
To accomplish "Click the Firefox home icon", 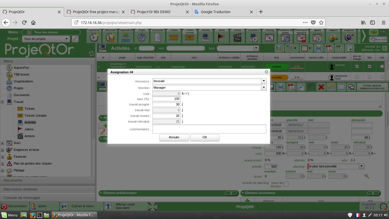I will (x=33, y=23).
